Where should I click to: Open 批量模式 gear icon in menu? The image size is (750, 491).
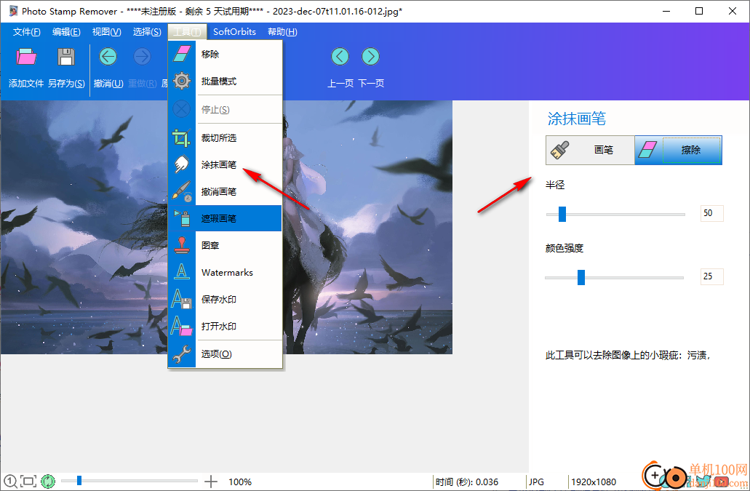(x=182, y=81)
